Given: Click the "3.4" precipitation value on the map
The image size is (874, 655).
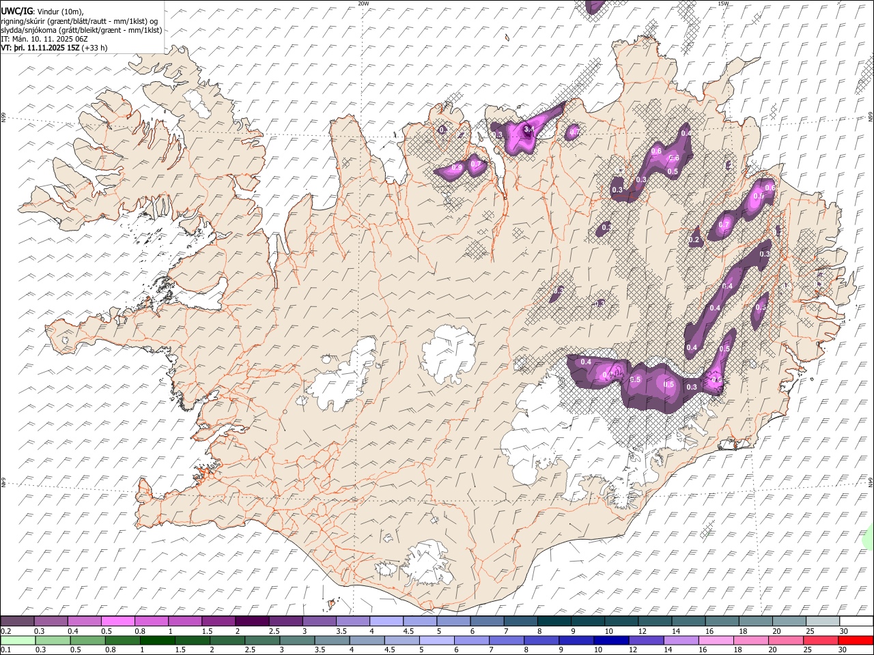Looking at the screenshot, I should pos(528,129).
